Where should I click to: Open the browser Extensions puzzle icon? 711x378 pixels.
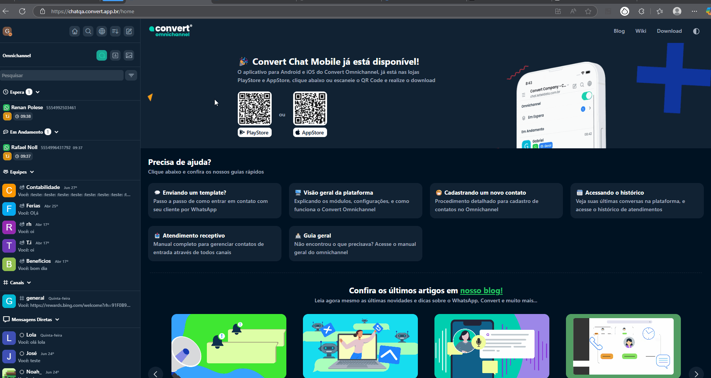641,11
